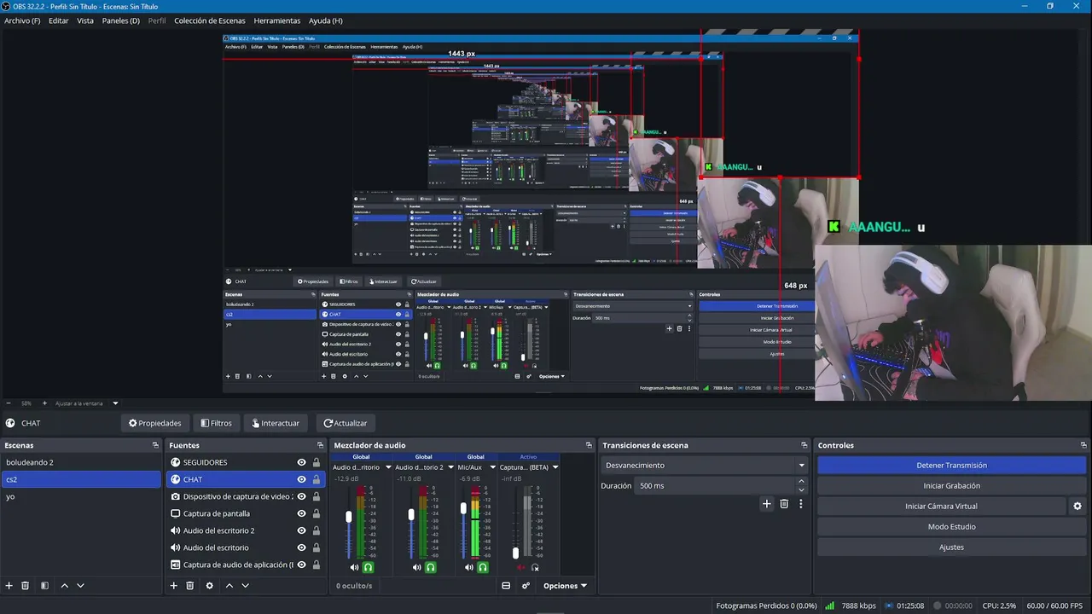
Task: Mute the Audio del escritorio mixer channel
Action: point(355,567)
